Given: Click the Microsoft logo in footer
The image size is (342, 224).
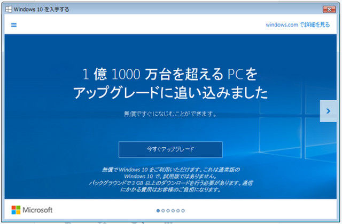Looking at the screenshot, I should pyautogui.click(x=16, y=210).
